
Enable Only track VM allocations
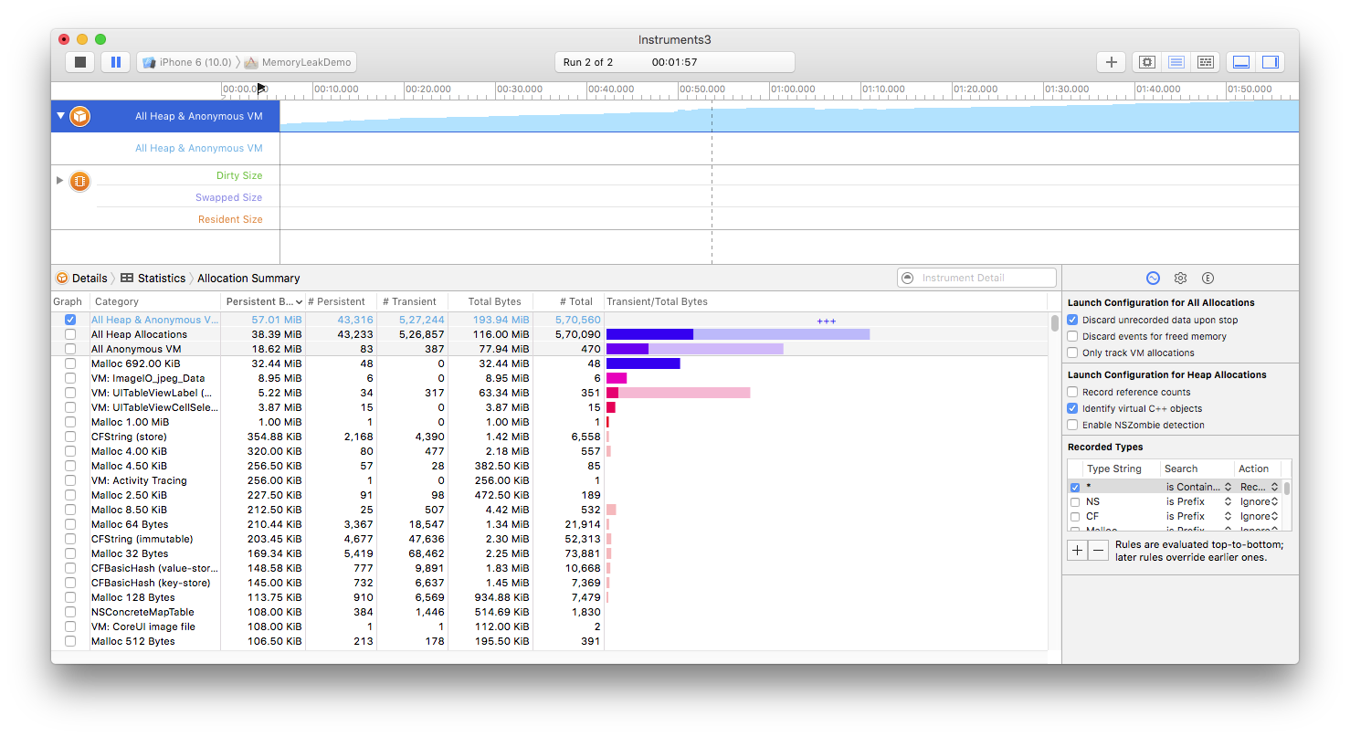tap(1073, 353)
